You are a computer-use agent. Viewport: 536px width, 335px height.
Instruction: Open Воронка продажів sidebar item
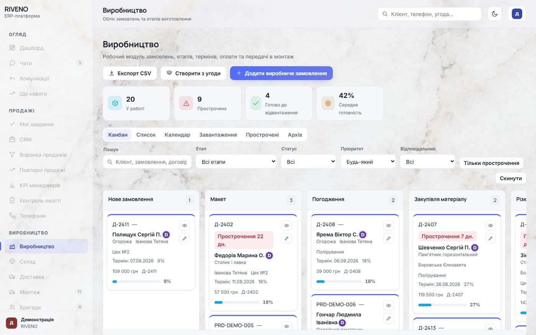point(46,155)
